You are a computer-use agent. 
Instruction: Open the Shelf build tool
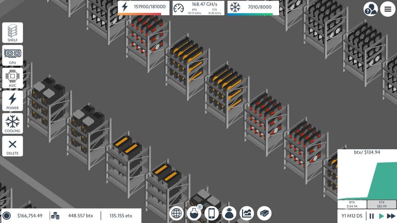click(12, 33)
